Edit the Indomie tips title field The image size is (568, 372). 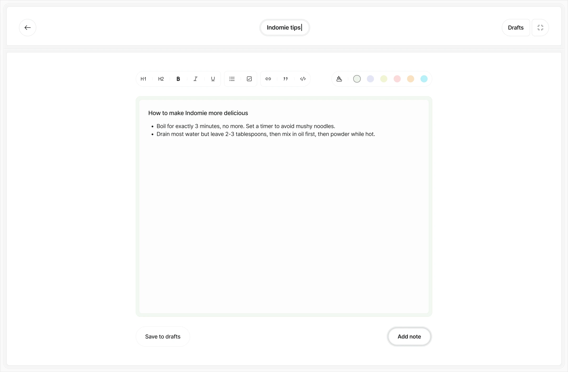pos(284,27)
